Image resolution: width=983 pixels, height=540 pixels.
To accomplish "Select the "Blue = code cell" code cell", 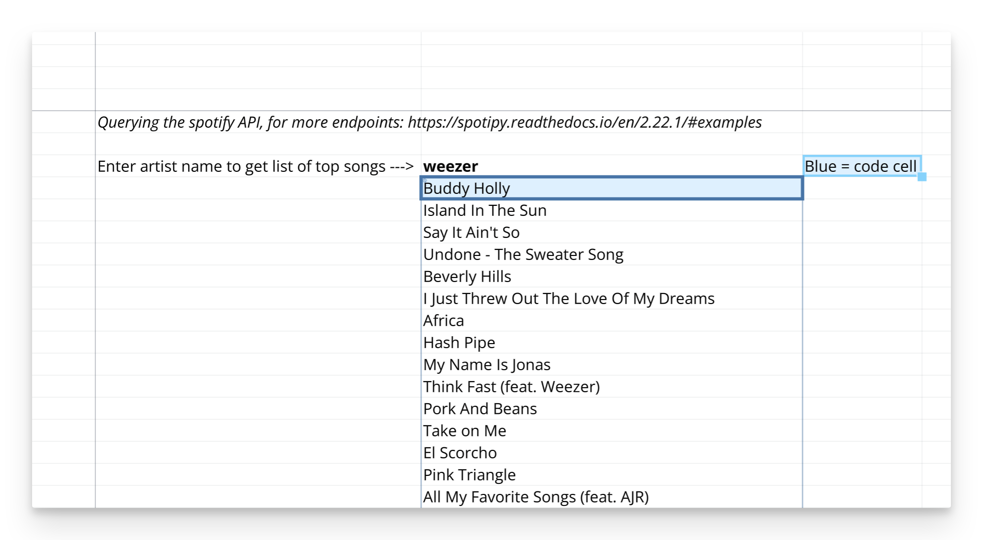I will coord(861,166).
